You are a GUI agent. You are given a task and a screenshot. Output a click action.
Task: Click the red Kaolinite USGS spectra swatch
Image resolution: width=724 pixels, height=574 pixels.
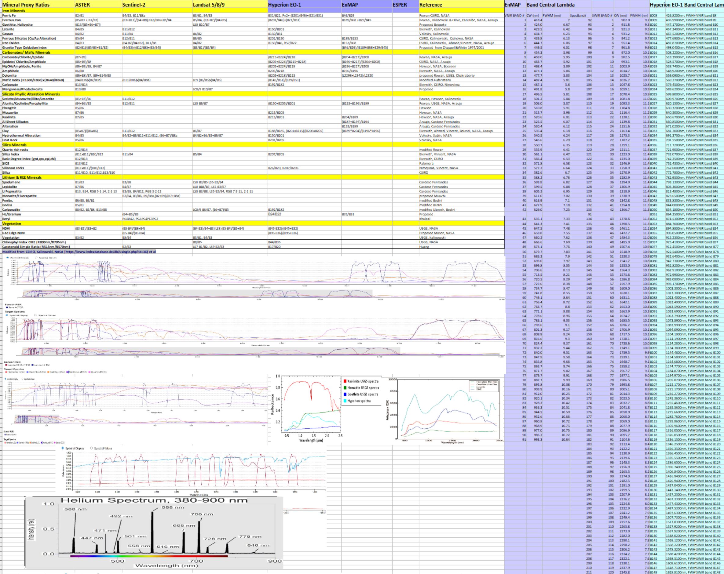coord(345,381)
